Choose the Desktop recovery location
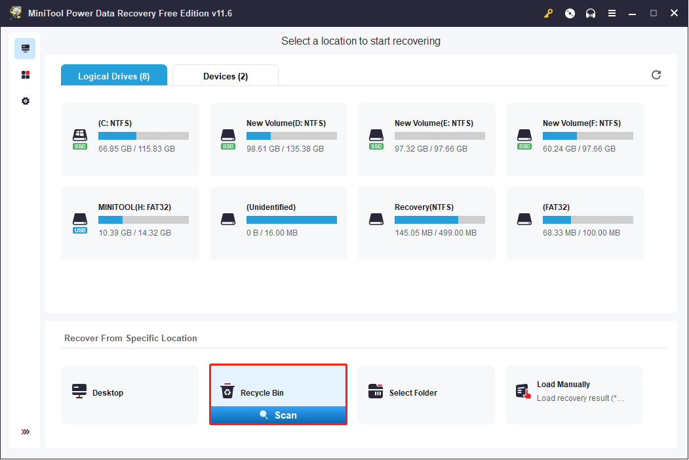This screenshot has width=689, height=460. tap(130, 395)
